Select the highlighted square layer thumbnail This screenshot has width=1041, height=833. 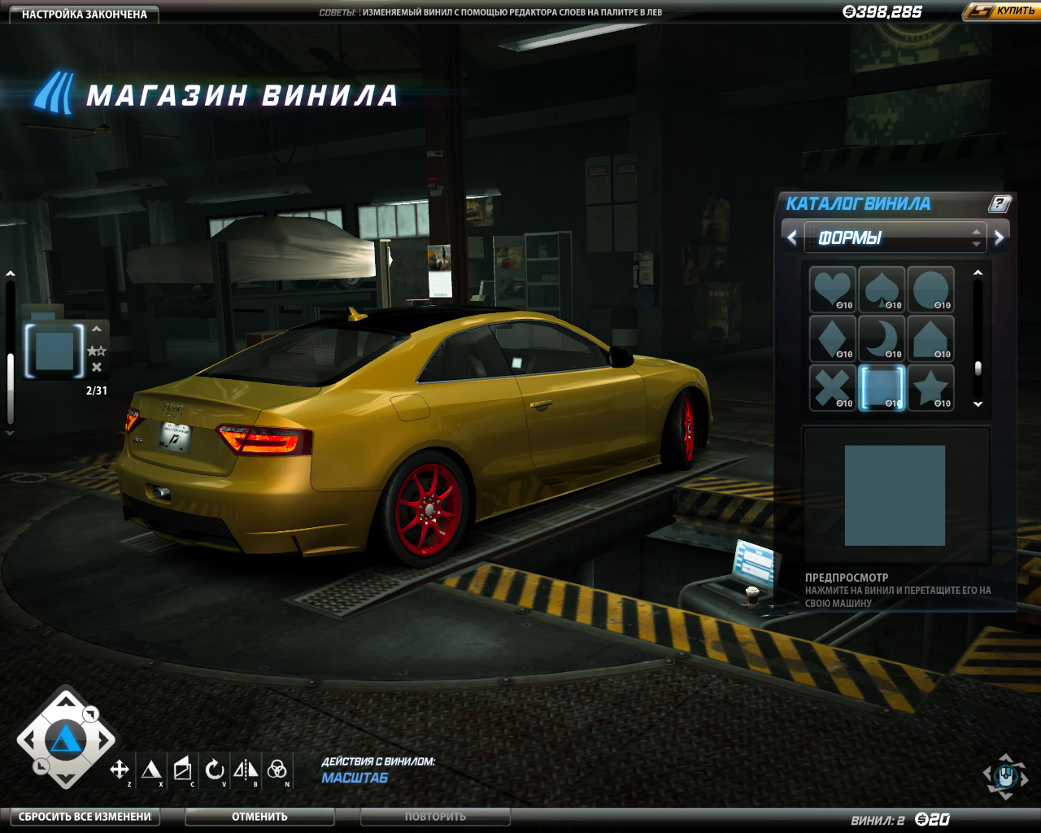[x=54, y=351]
